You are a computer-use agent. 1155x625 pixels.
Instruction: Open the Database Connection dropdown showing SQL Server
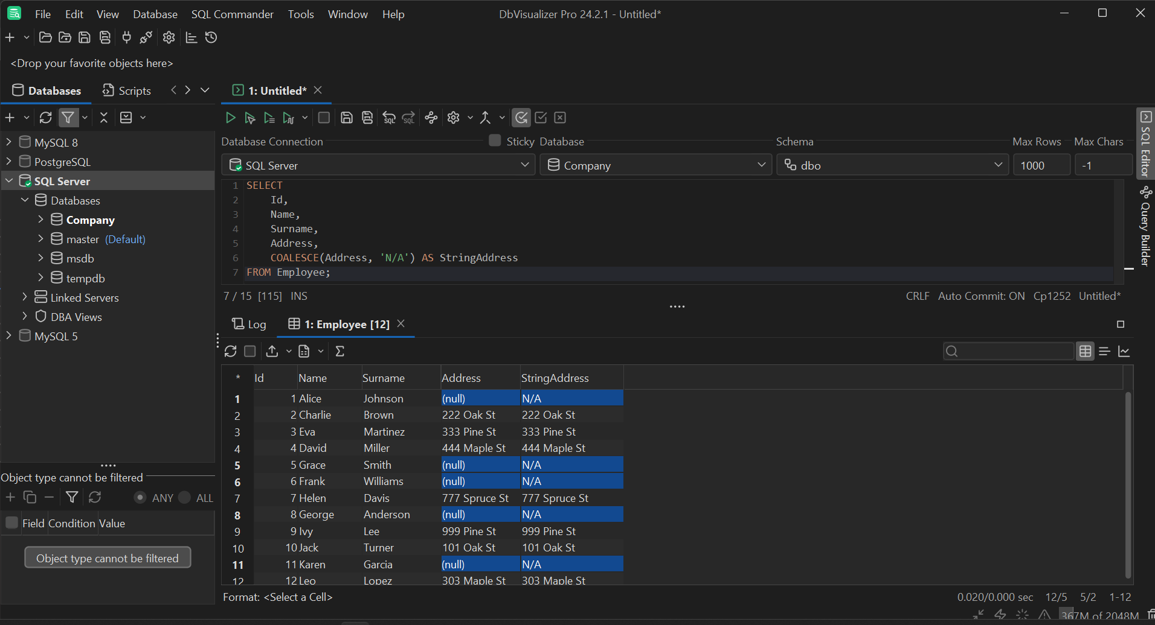coord(524,165)
